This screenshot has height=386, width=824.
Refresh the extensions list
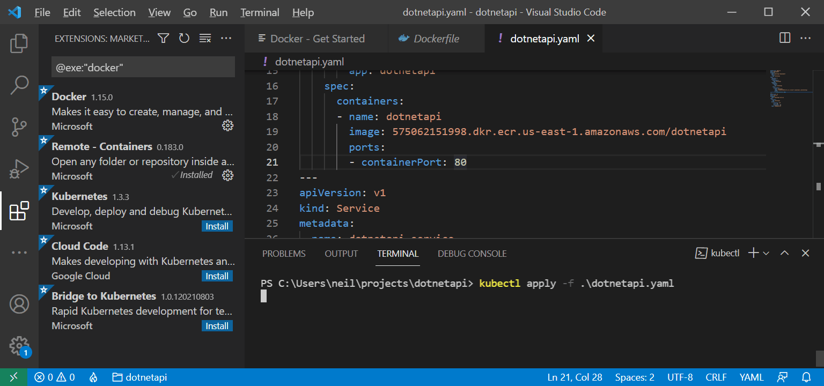184,38
